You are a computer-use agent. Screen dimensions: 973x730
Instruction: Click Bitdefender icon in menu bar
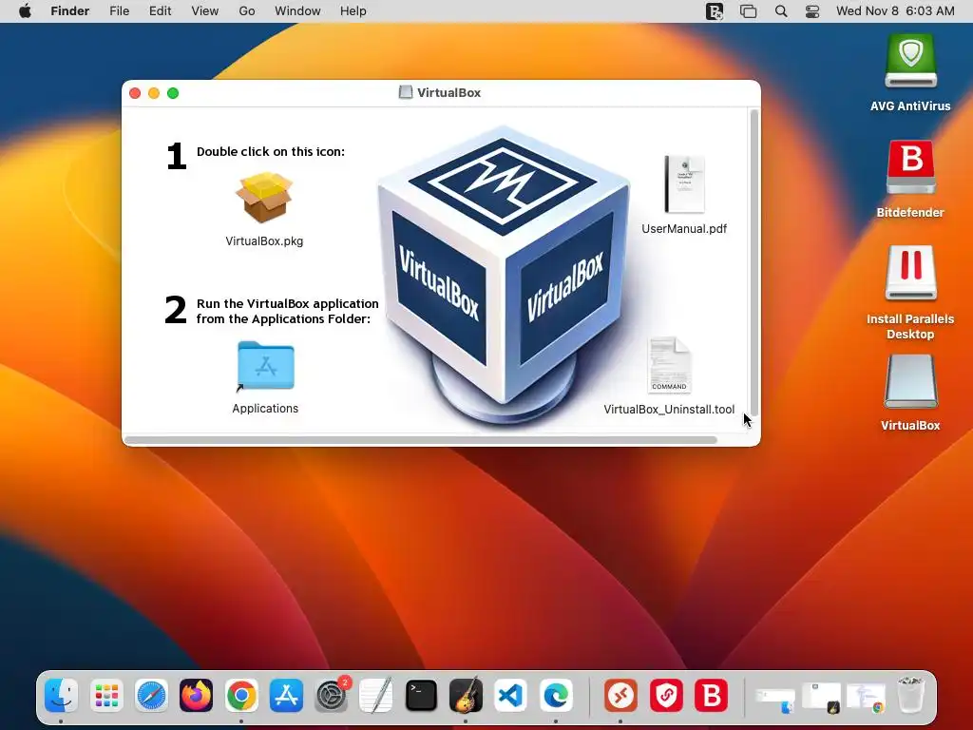[x=715, y=11]
